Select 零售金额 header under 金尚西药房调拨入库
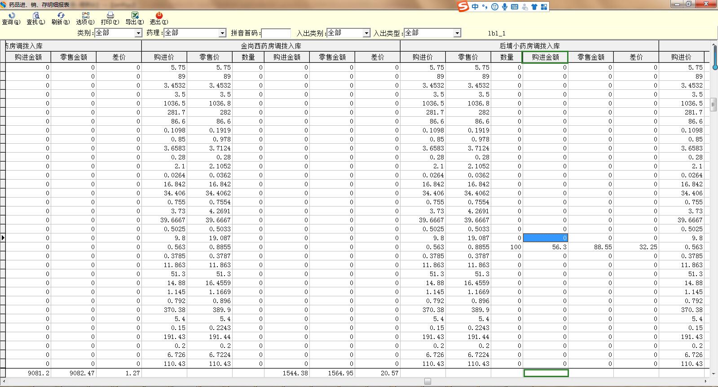Screen dimensions: 718x387 [x=332, y=57]
